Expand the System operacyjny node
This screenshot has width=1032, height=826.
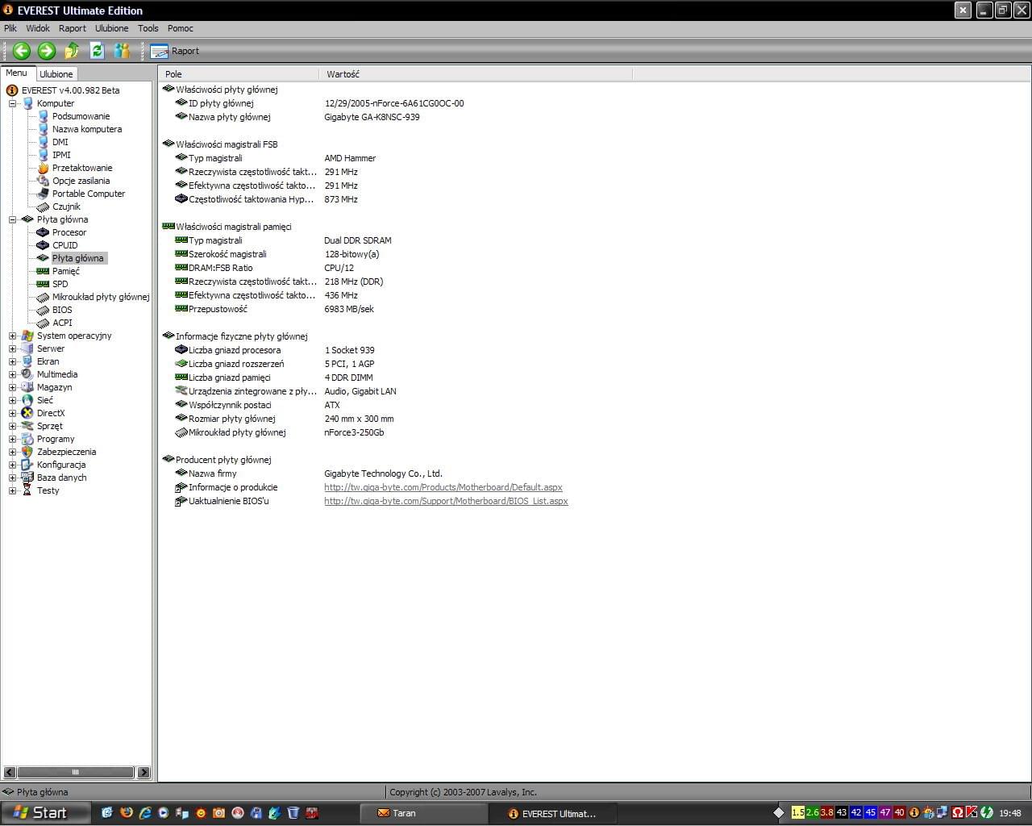click(x=13, y=336)
